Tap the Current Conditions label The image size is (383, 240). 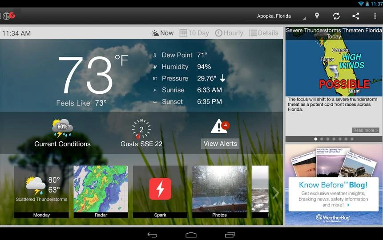pyautogui.click(x=62, y=144)
